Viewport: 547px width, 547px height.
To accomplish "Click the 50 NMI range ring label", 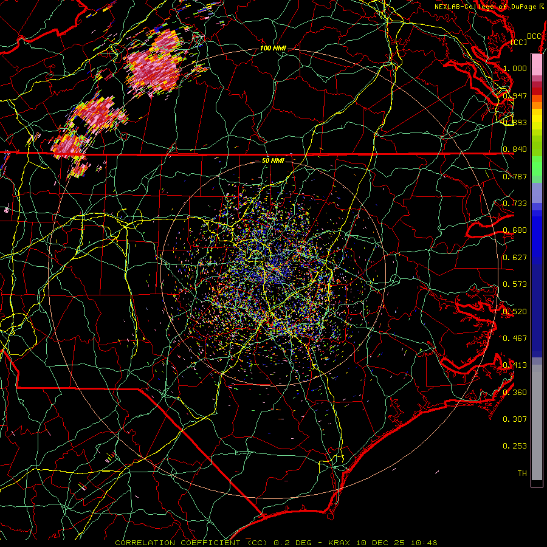I will 273,160.
